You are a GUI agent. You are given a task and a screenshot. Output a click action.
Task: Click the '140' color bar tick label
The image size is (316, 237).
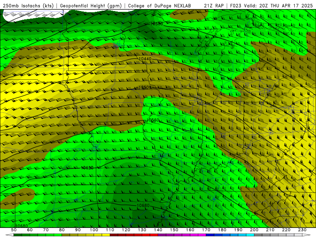[158, 230]
